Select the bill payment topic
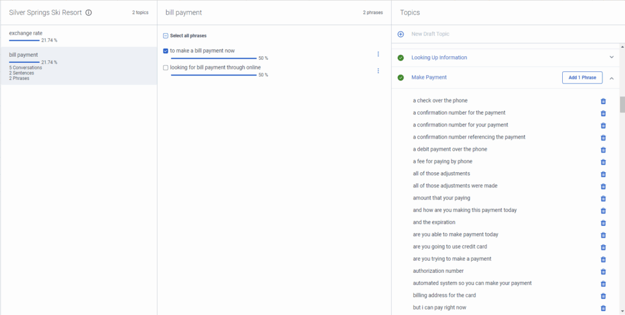625x315 pixels. pos(24,55)
